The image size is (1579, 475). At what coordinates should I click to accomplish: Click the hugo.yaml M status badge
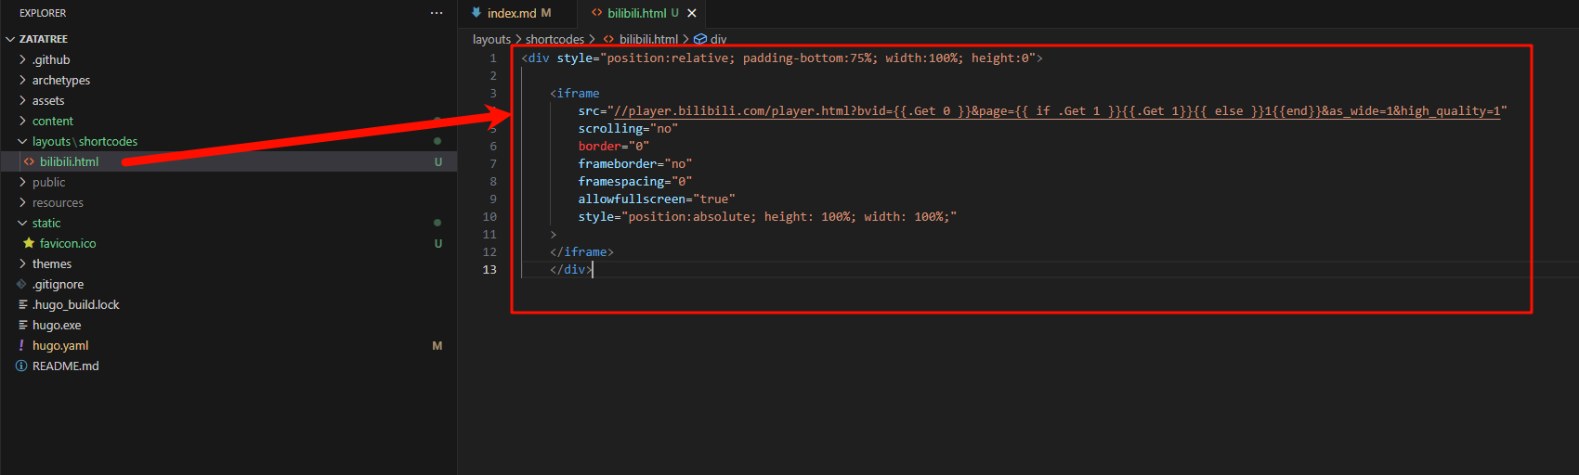(x=437, y=346)
